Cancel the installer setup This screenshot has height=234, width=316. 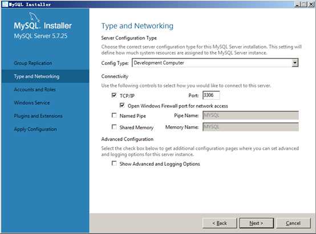[293, 223]
